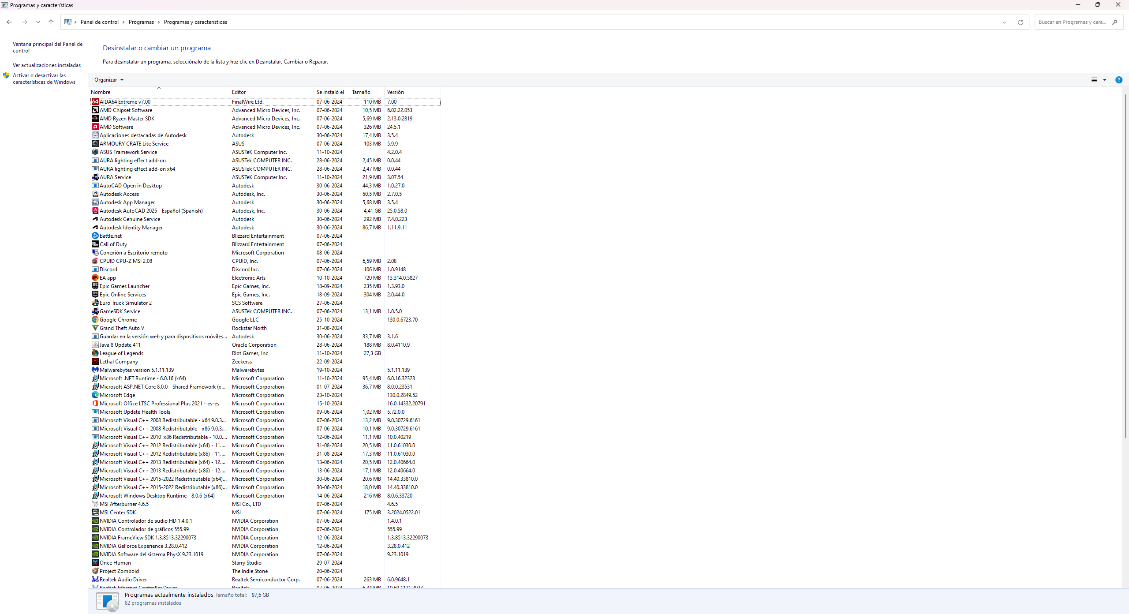Image resolution: width=1129 pixels, height=614 pixels.
Task: Sort by Se instaló el column
Action: click(x=331, y=92)
